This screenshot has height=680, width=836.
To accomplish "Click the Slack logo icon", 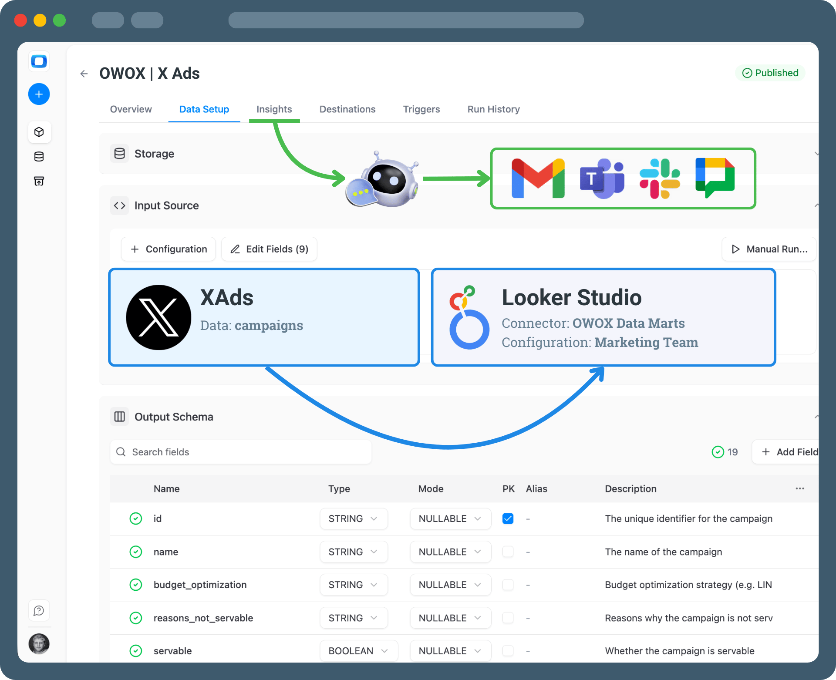I will point(659,178).
